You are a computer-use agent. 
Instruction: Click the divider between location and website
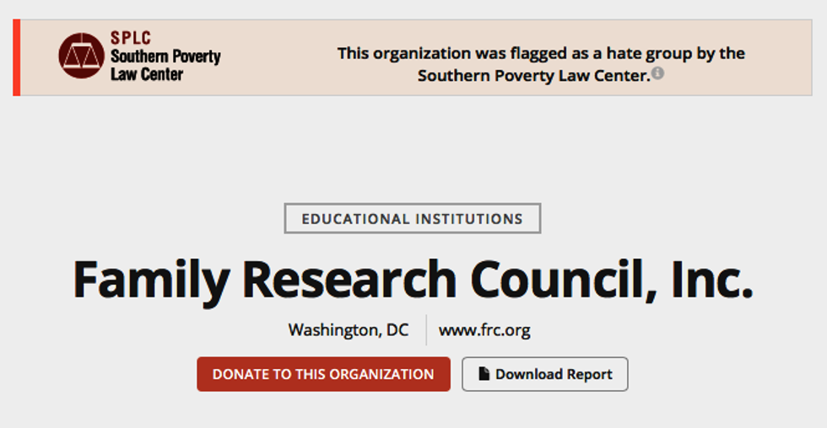[x=426, y=329]
